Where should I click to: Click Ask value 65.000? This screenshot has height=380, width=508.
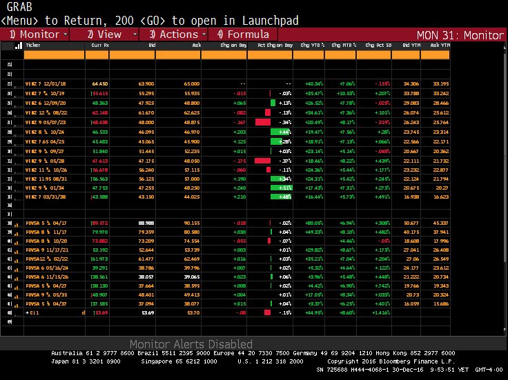(192, 84)
